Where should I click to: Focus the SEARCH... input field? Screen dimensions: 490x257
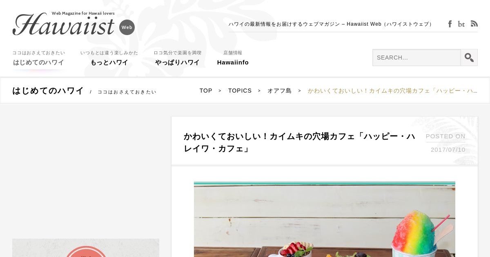[416, 58]
